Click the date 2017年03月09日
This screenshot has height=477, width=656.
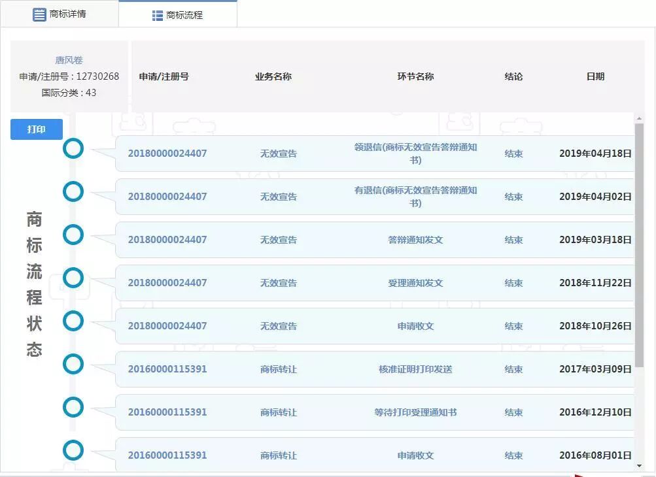pyautogui.click(x=595, y=369)
